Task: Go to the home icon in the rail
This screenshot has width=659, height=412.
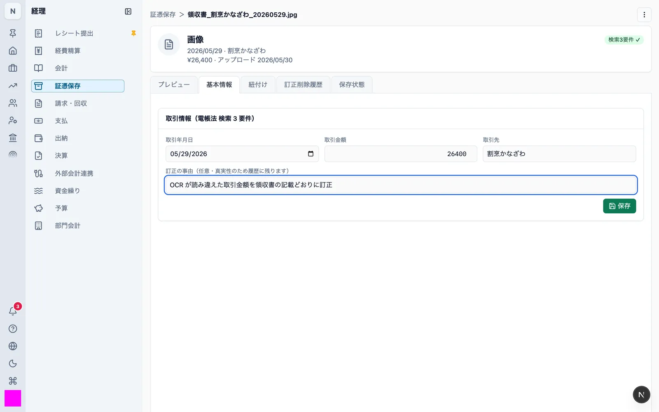Action: 13,51
